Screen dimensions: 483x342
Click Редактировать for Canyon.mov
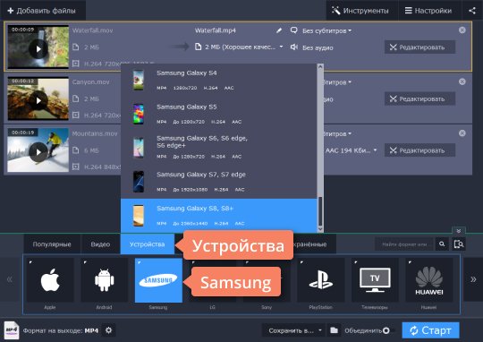click(419, 98)
